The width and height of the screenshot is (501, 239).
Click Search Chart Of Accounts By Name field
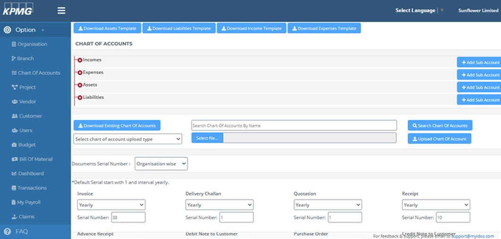[293, 125]
